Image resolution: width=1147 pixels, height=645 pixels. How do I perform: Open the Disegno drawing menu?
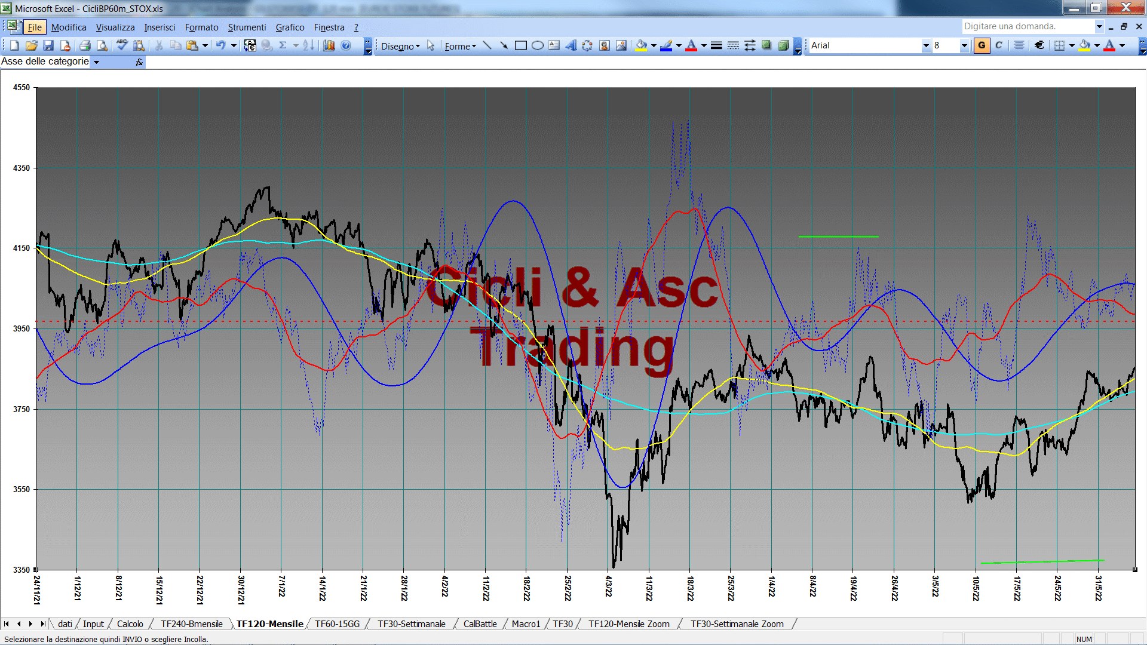coord(400,46)
